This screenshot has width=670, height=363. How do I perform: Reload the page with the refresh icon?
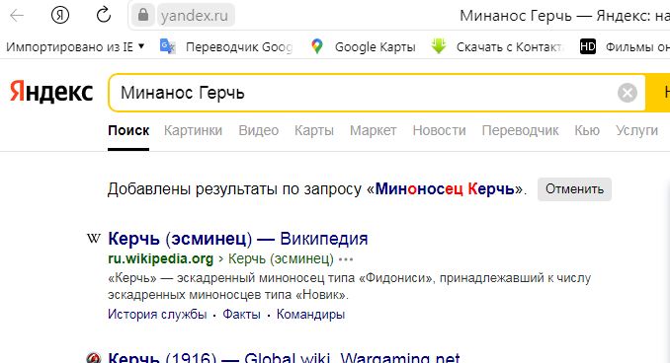104,16
